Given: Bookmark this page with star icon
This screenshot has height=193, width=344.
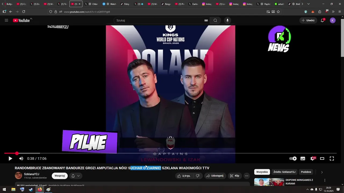Looking at the screenshot, I should pos(278,12).
